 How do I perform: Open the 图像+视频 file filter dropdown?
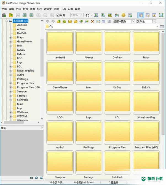pyautogui.click(x=133, y=21)
